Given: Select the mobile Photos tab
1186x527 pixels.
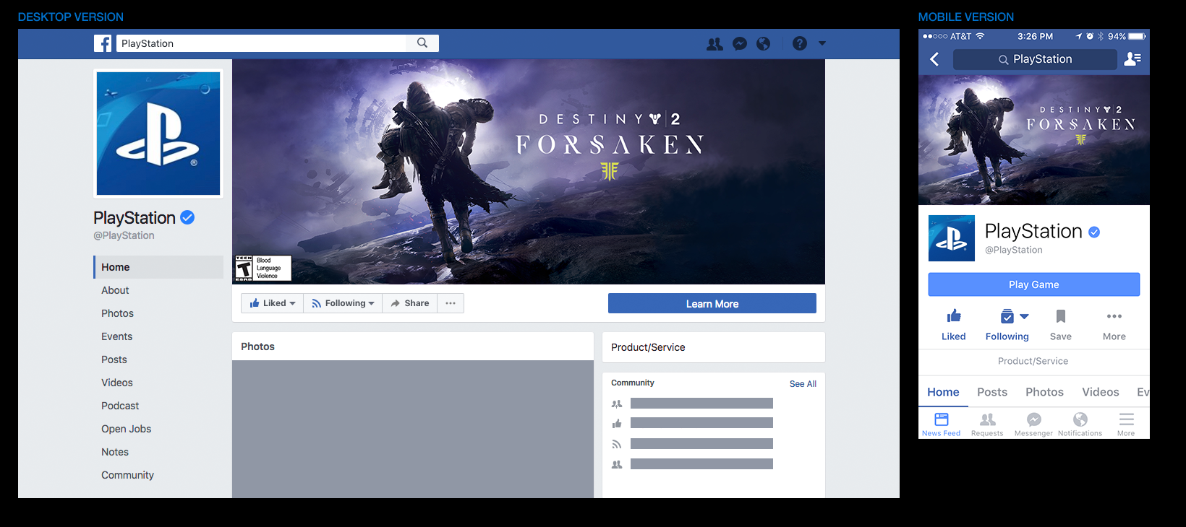Looking at the screenshot, I should (1044, 392).
